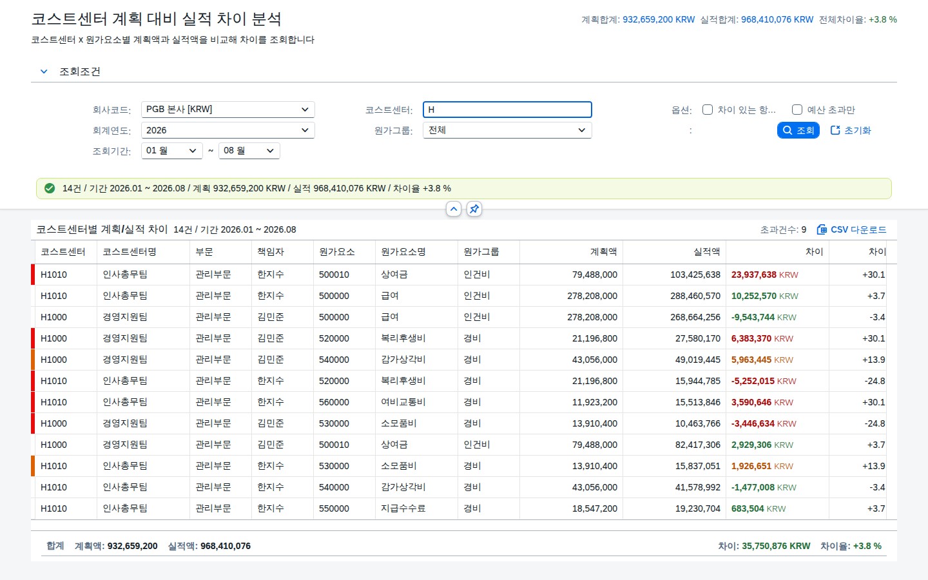The height and width of the screenshot is (580, 928).
Task: Collapse the 조회조건 section chevron
Action: click(x=44, y=72)
